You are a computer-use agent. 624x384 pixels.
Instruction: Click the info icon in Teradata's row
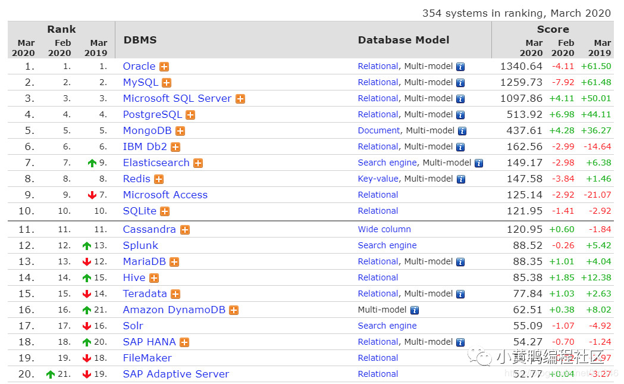460,294
